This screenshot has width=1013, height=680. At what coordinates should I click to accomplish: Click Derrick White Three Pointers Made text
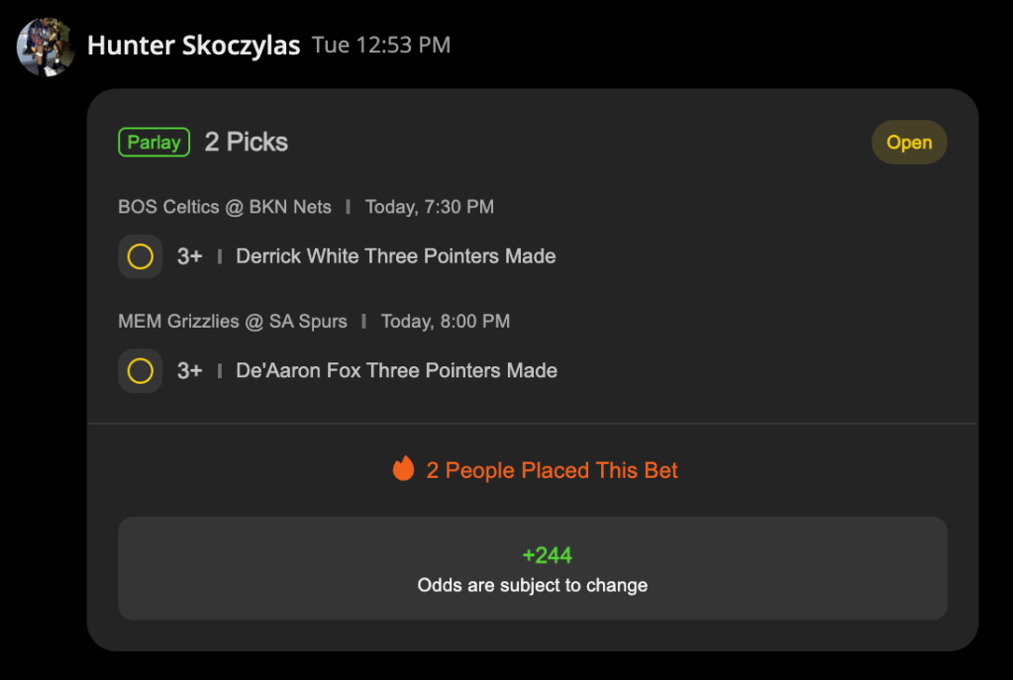(x=395, y=256)
